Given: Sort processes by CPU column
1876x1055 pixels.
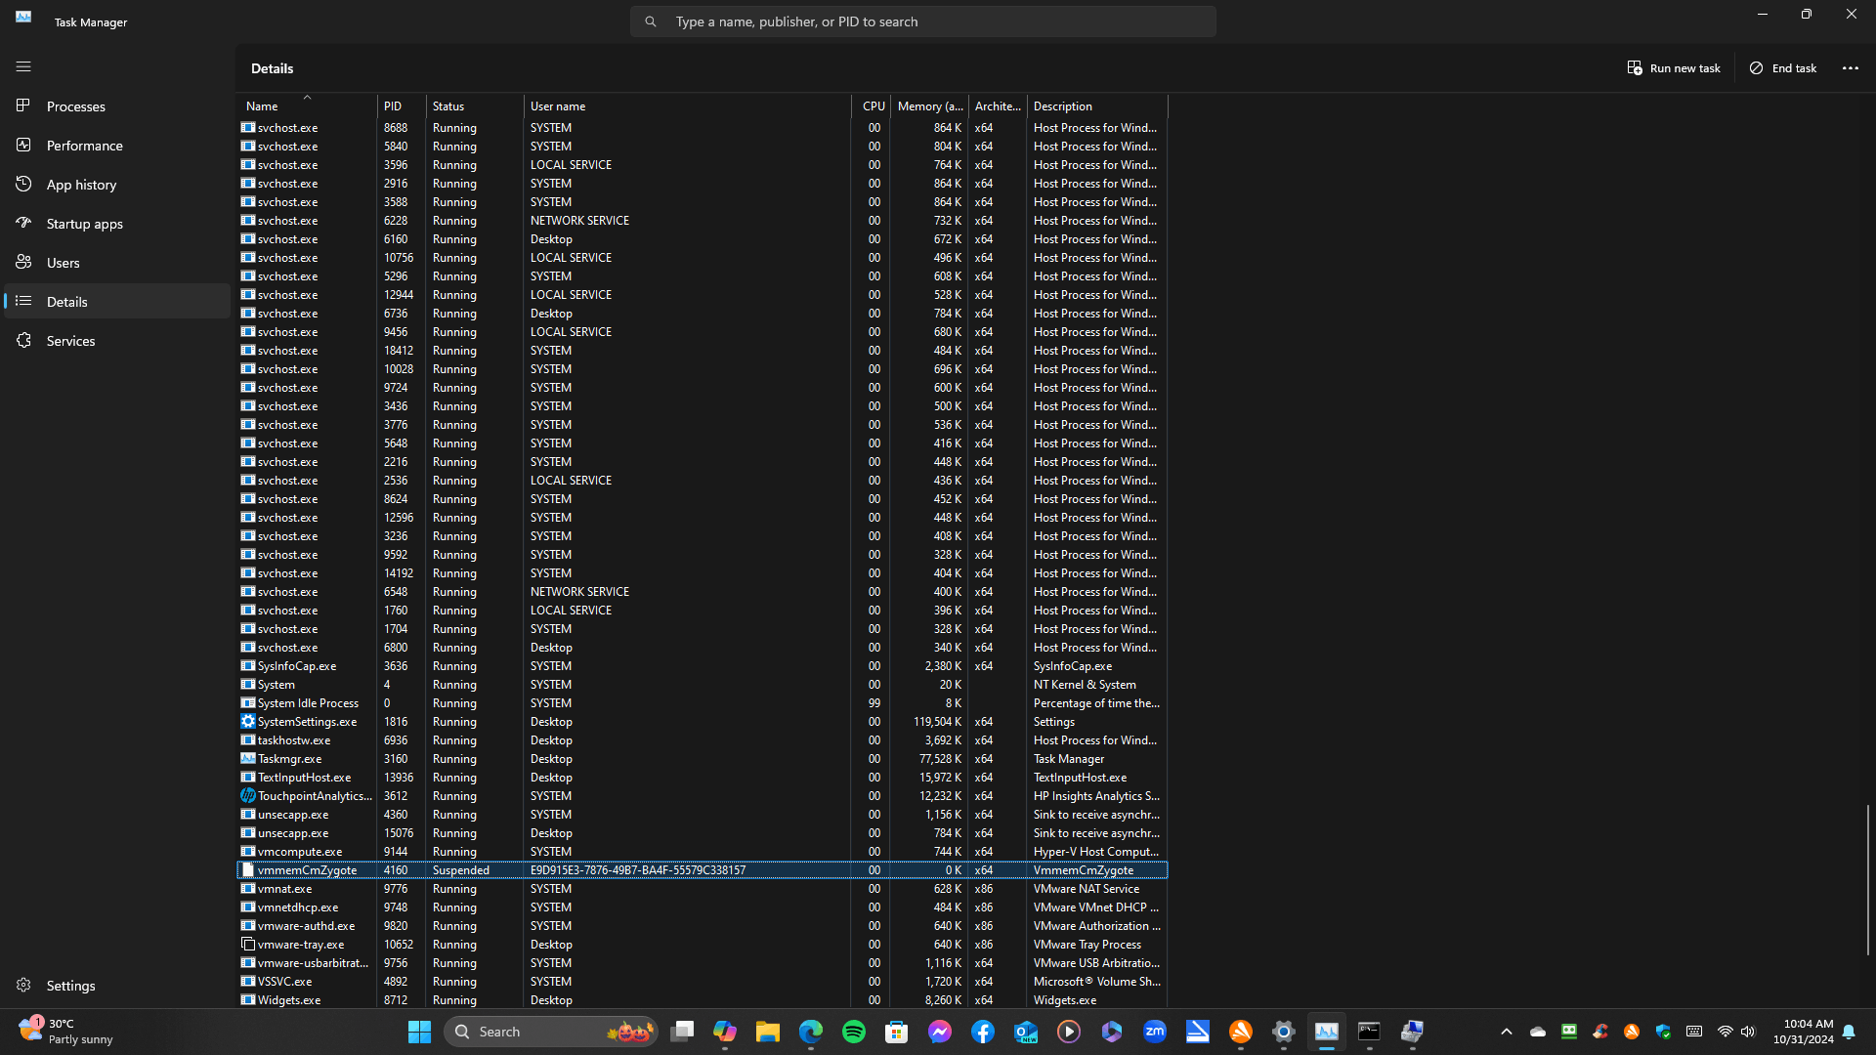Looking at the screenshot, I should pos(871,106).
